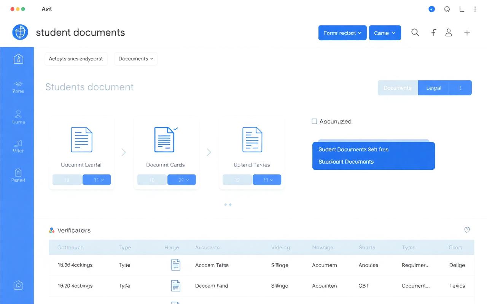Click the 'f' icon in header
This screenshot has width=487, height=304.
433,33
